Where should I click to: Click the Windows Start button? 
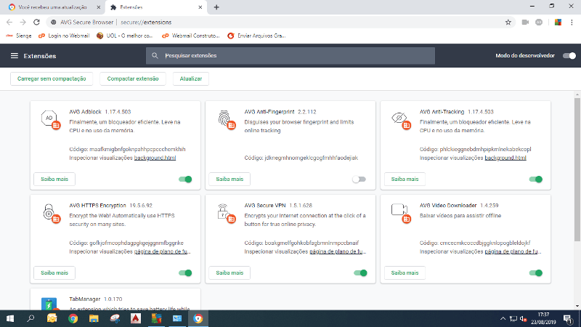(x=10, y=318)
